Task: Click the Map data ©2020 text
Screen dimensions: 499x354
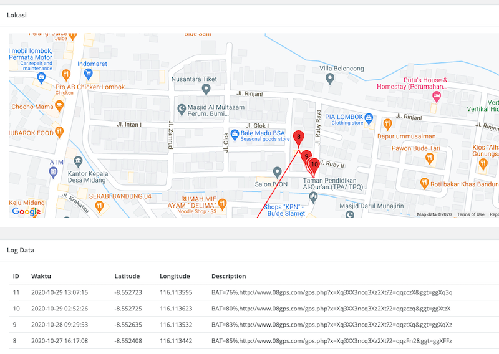Action: [x=434, y=214]
